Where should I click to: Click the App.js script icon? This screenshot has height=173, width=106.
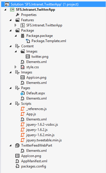click(23, 114)
